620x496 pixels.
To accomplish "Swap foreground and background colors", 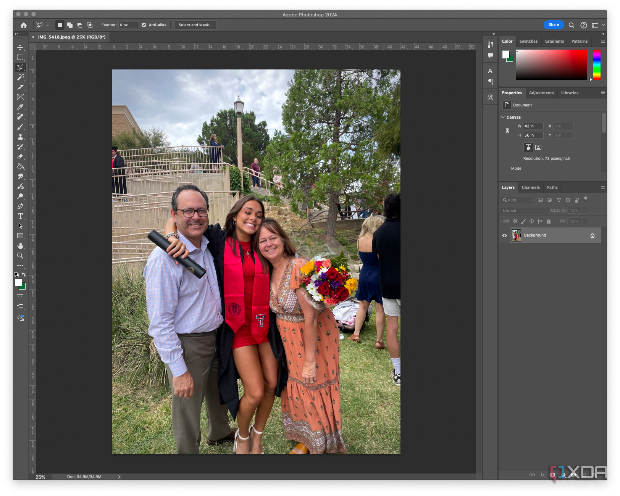I will [x=24, y=274].
